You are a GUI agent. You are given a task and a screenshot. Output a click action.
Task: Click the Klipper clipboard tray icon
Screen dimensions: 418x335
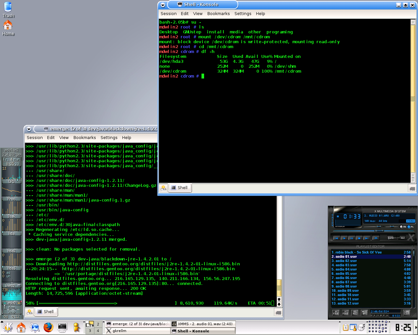[346, 327]
